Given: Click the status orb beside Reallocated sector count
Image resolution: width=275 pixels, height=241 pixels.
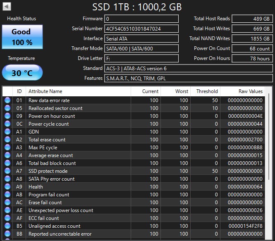Looking at the screenshot, I should 7,108.
